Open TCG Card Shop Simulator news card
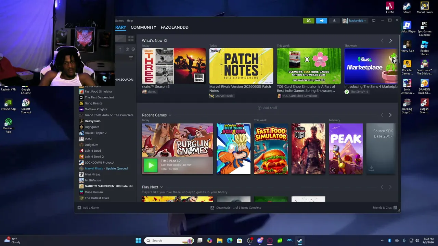The image size is (438, 246). coord(309,66)
